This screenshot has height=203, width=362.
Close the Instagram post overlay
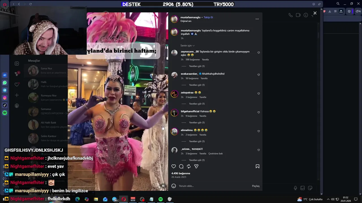[x=315, y=13]
